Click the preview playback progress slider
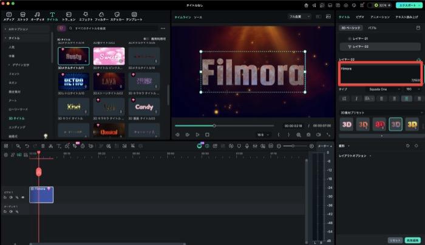The image size is (425, 245). [225, 126]
